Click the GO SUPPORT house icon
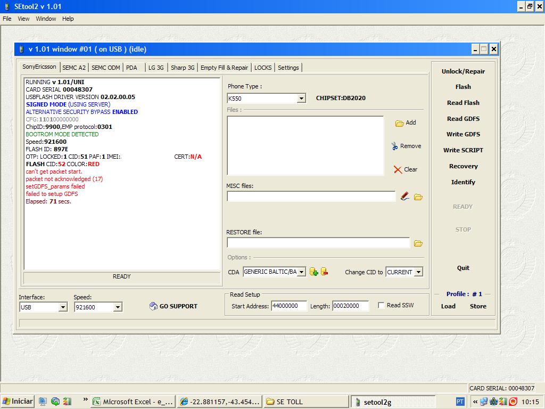Viewport: 545px width, 409px height. (153, 306)
